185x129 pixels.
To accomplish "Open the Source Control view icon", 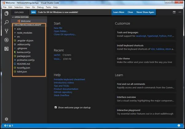I will pyautogui.click(x=6, y=31).
